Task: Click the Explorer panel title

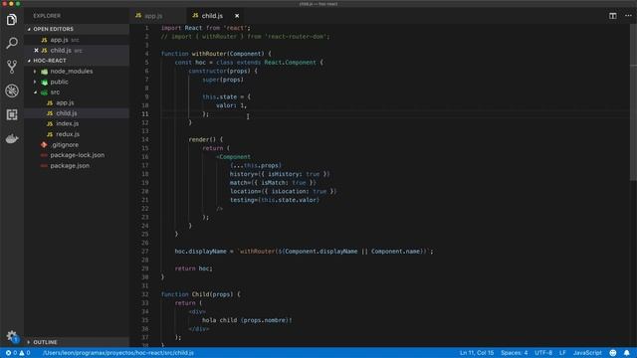Action: [x=47, y=16]
